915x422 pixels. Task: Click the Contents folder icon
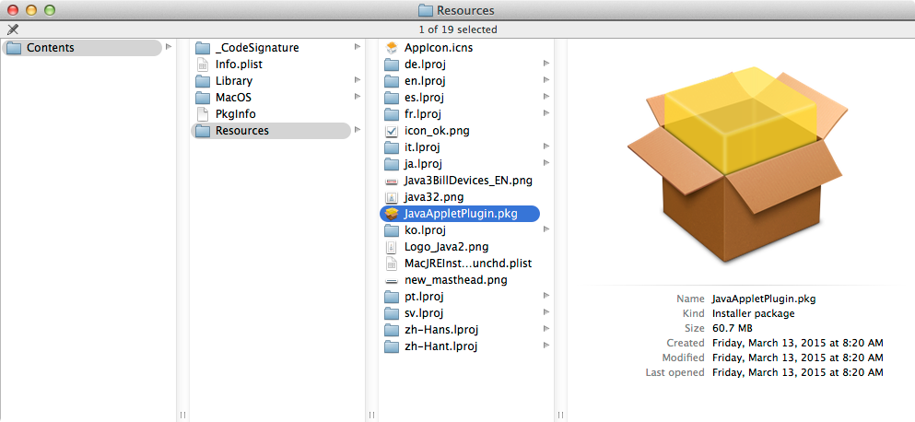pyautogui.click(x=14, y=48)
